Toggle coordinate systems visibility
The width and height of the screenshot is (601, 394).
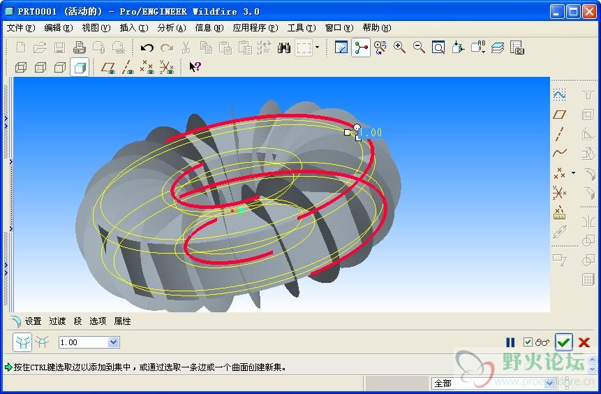[166, 68]
